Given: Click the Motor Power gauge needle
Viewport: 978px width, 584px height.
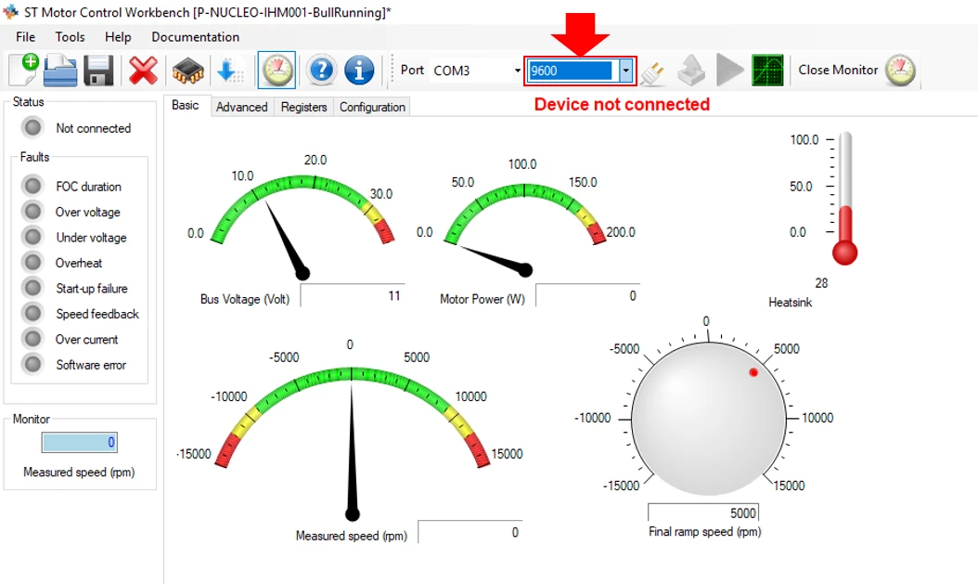Looking at the screenshot, I should [x=495, y=260].
